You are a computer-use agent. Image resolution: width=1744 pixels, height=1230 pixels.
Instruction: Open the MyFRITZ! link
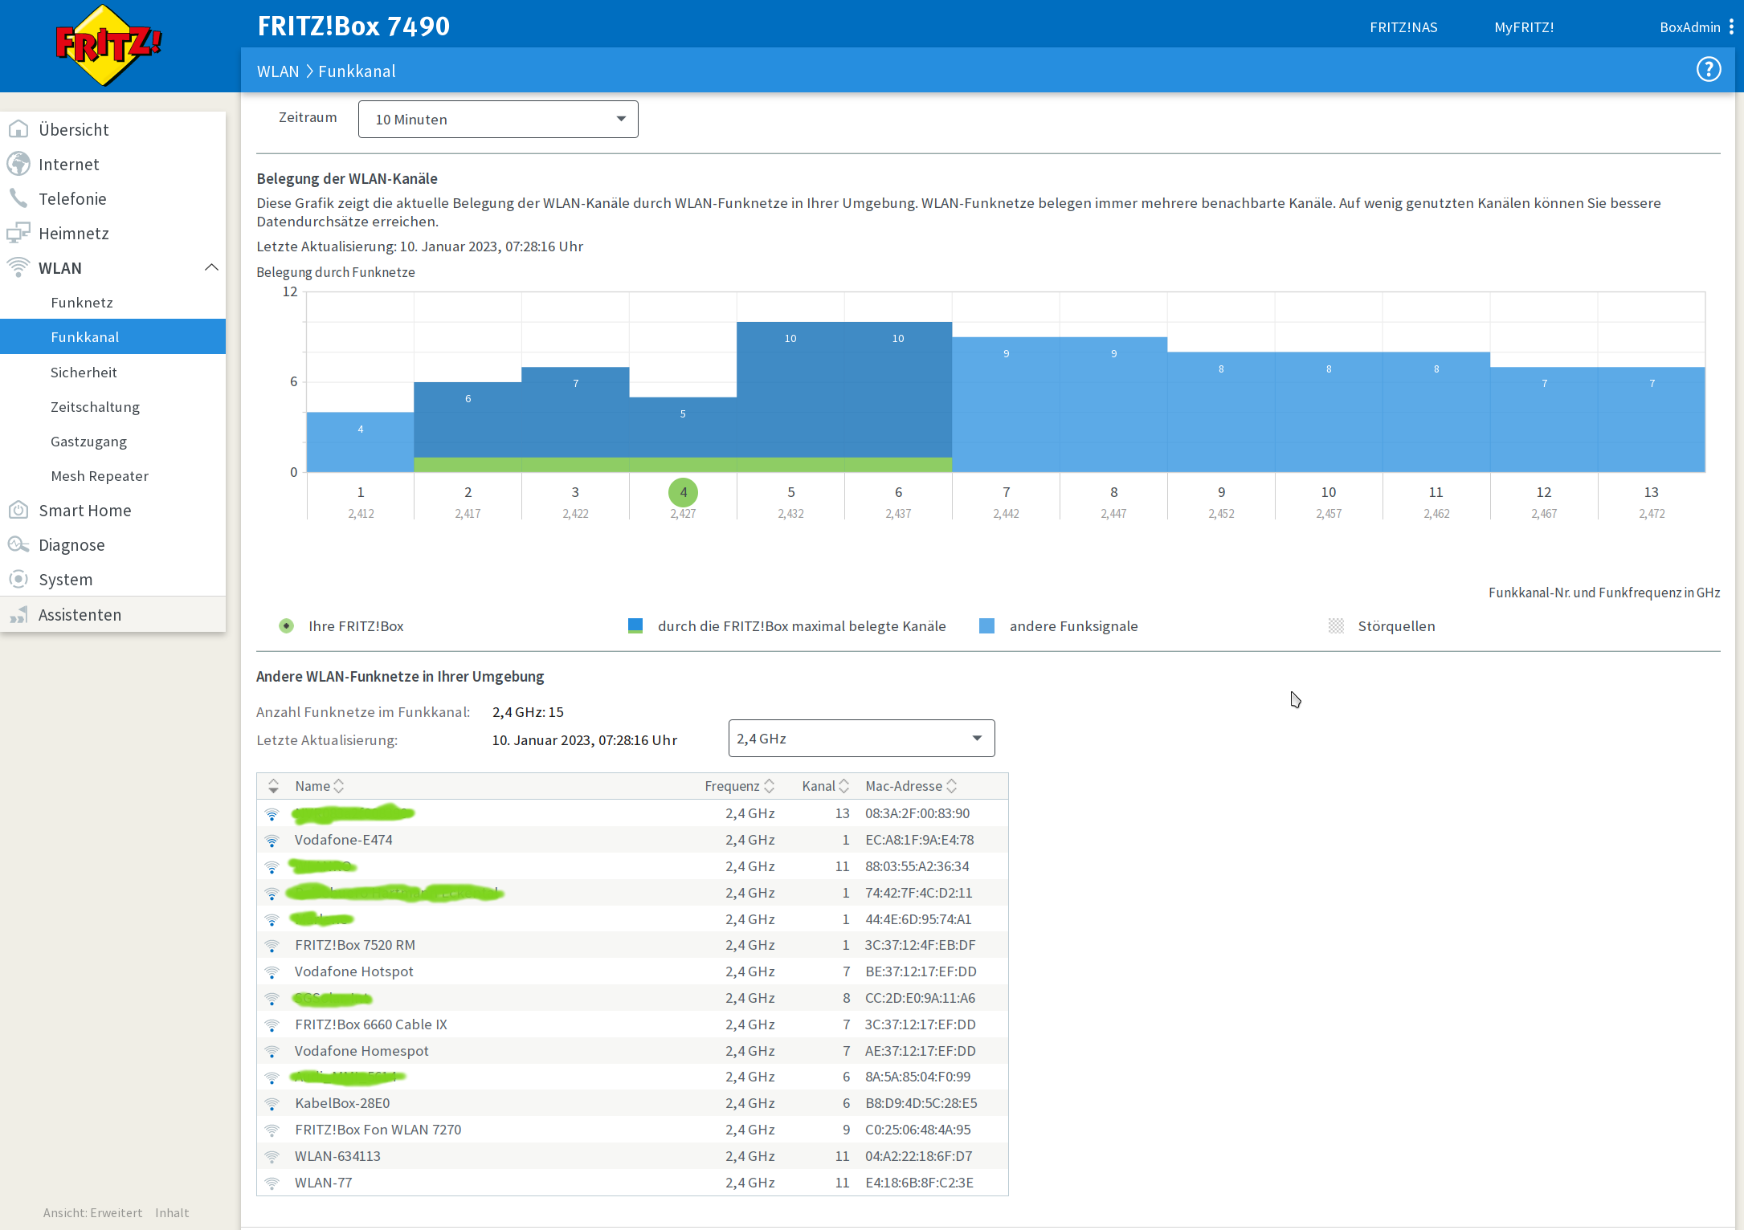(x=1523, y=27)
